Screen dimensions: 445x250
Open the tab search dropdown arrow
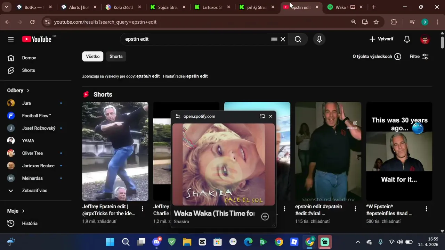tap(6, 7)
